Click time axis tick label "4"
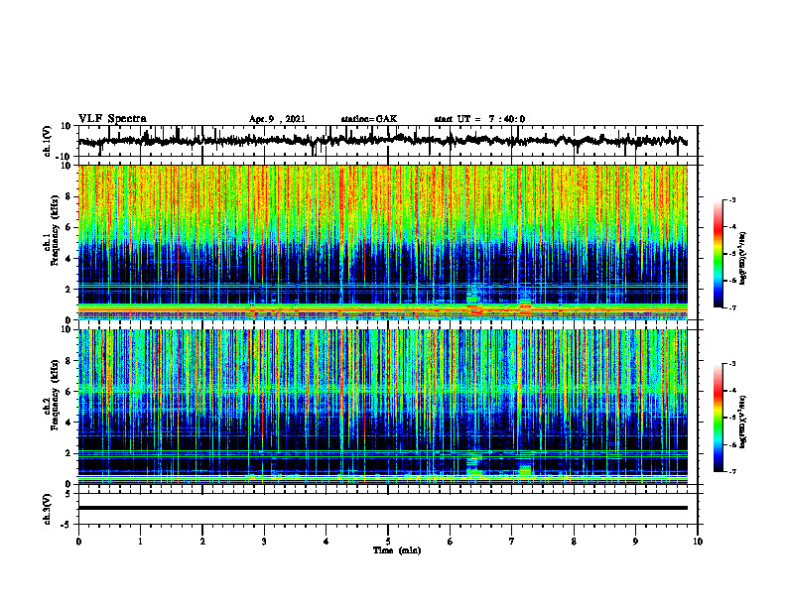The width and height of the screenshot is (786, 607). click(x=327, y=542)
